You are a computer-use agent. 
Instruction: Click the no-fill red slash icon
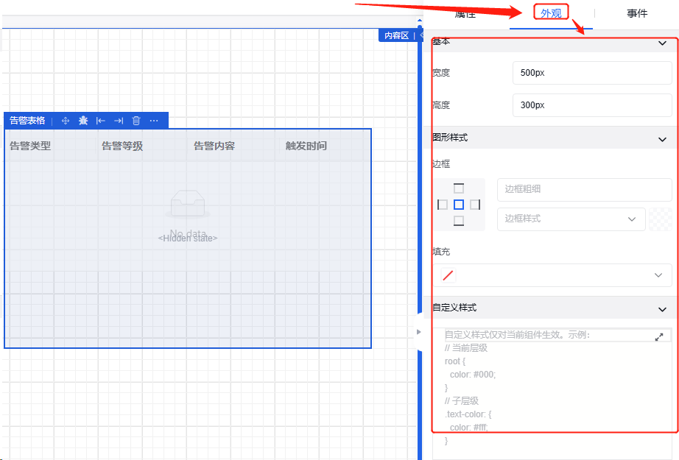(x=448, y=275)
